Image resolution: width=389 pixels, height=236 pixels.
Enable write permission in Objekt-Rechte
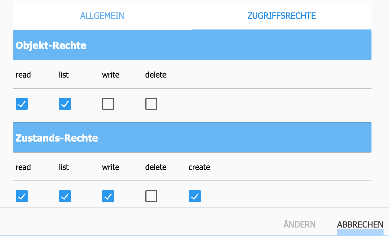(108, 104)
